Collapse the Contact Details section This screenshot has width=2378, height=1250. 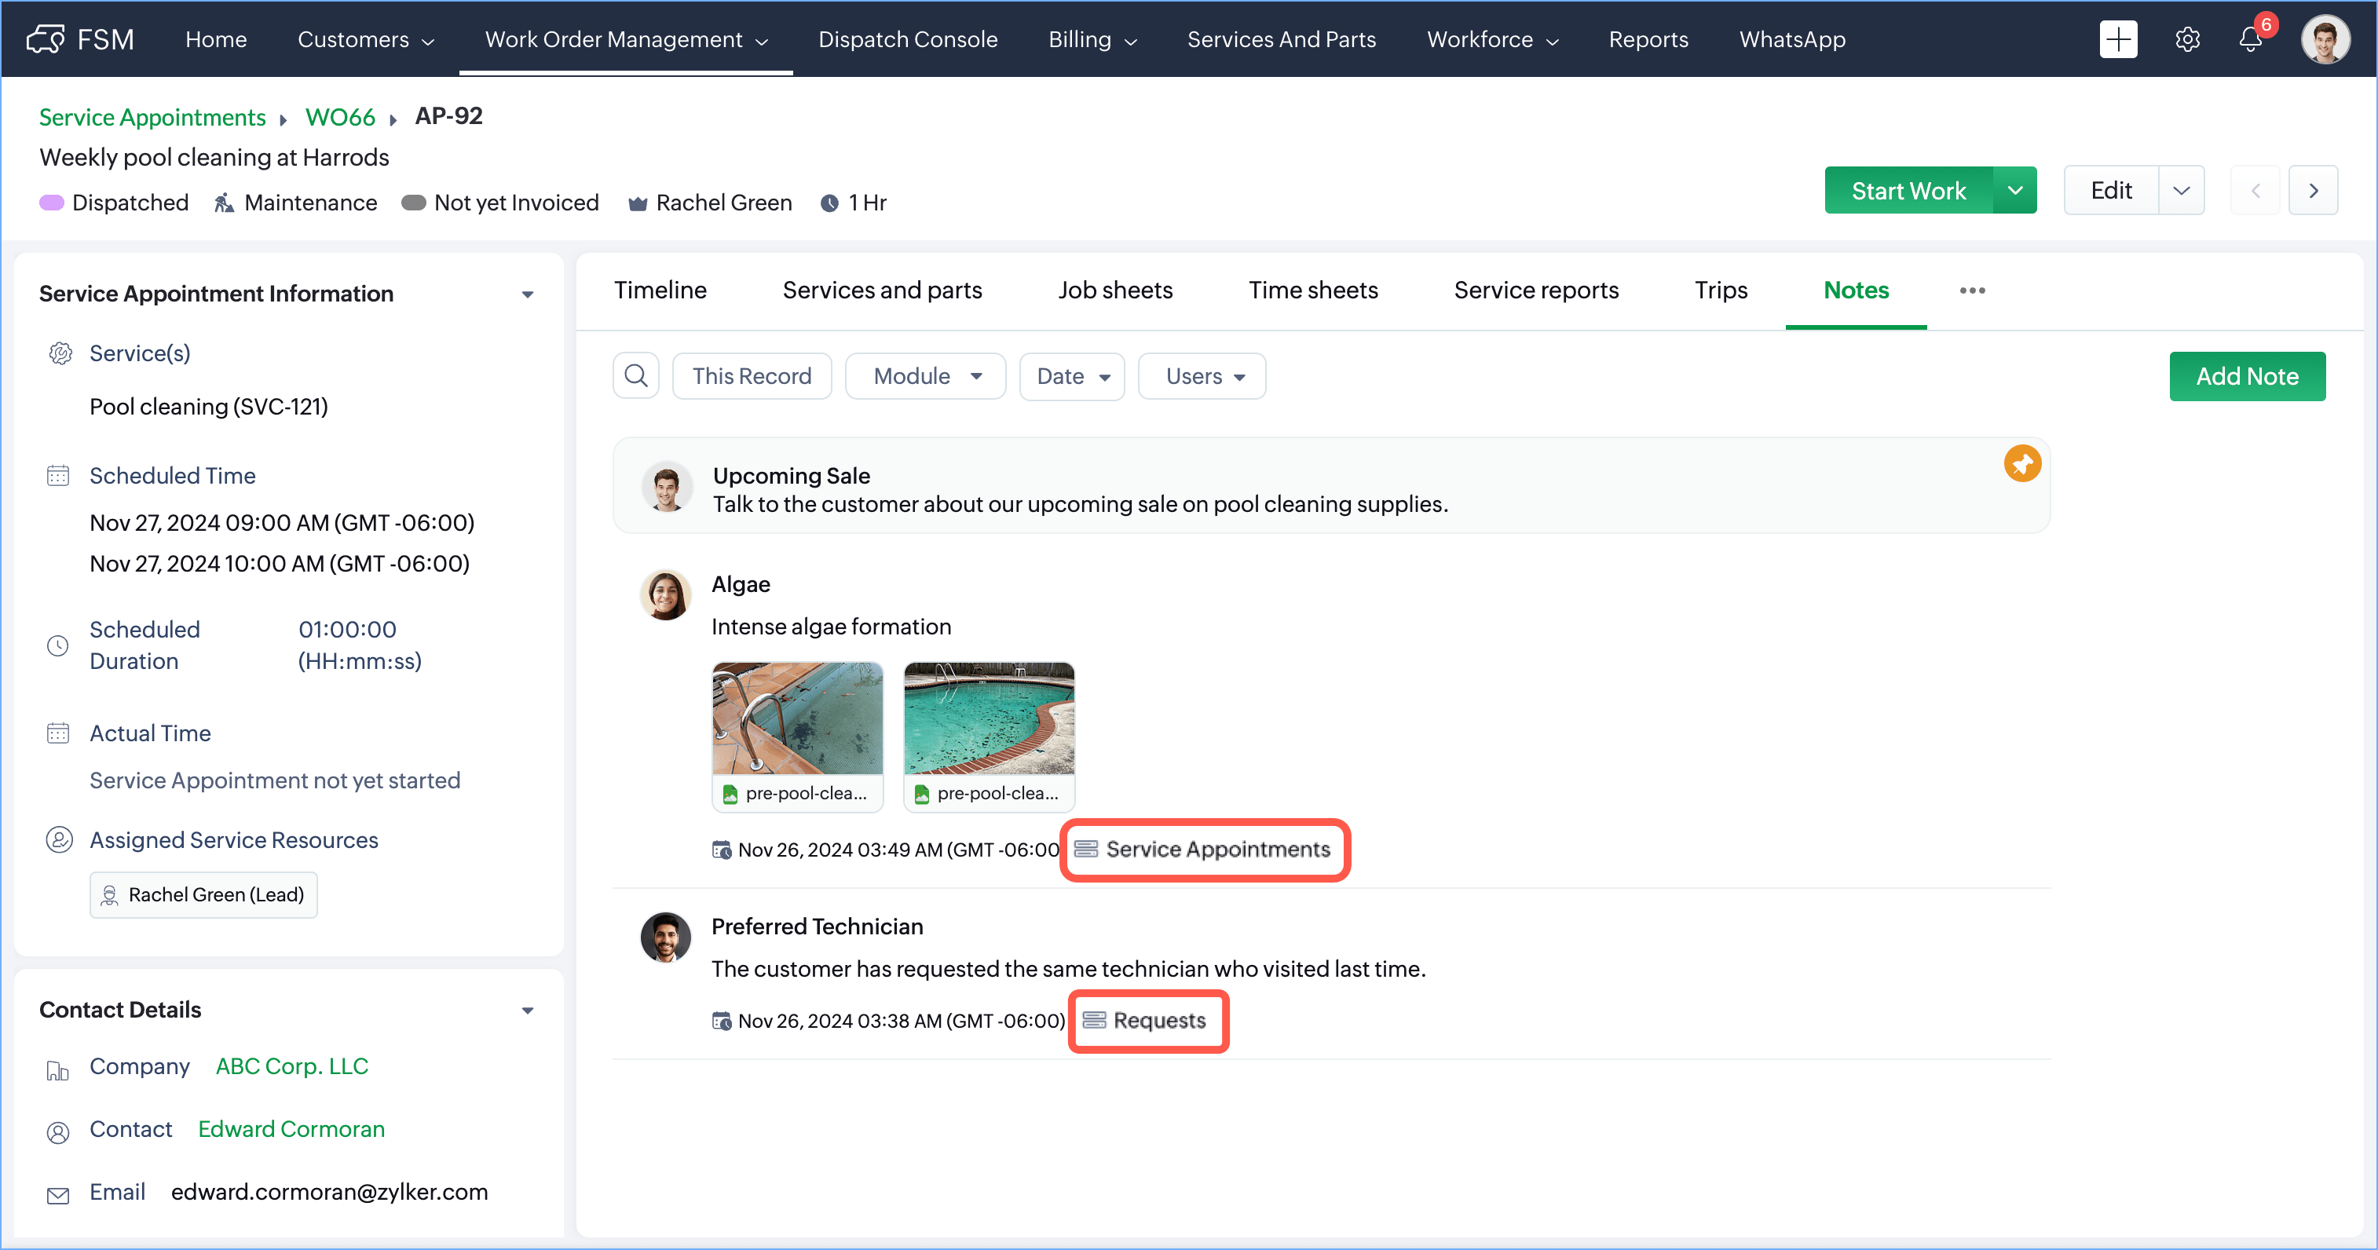[528, 1010]
